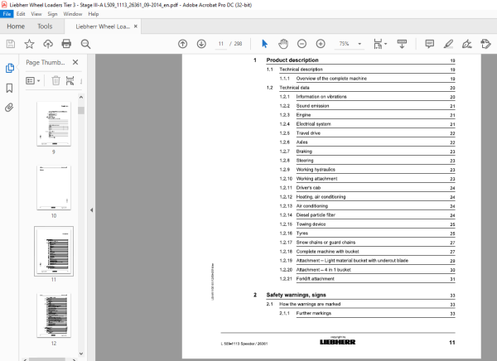Click the 75% zoom value field

[345, 44]
